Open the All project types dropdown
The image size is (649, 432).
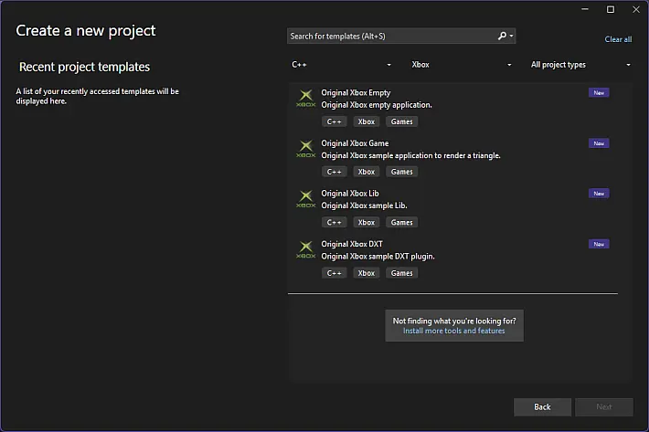click(580, 65)
